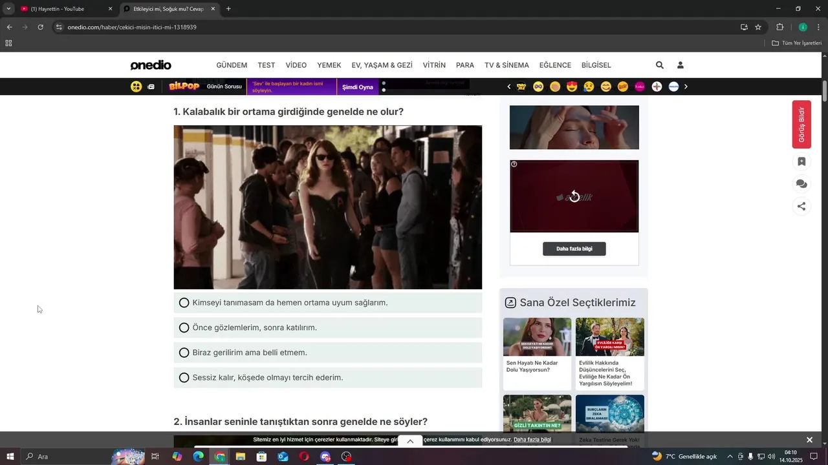This screenshot has width=828, height=465.
Task: Click the left arrow of emoji carousel
Action: (509, 87)
